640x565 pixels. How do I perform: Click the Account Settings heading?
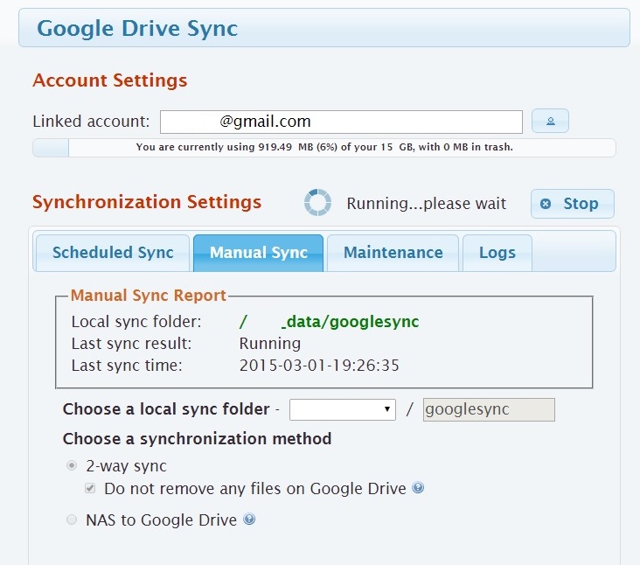point(110,80)
